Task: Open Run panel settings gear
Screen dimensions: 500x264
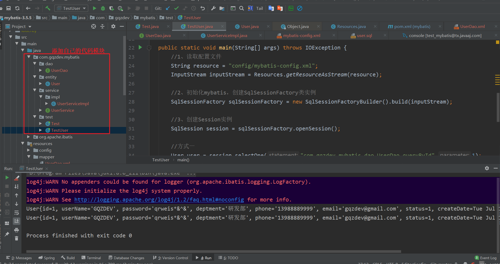Action: coord(487,168)
